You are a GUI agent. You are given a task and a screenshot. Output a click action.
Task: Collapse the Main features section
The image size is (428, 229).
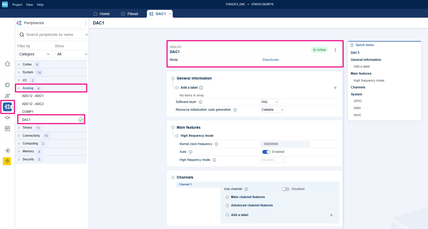[173, 128]
